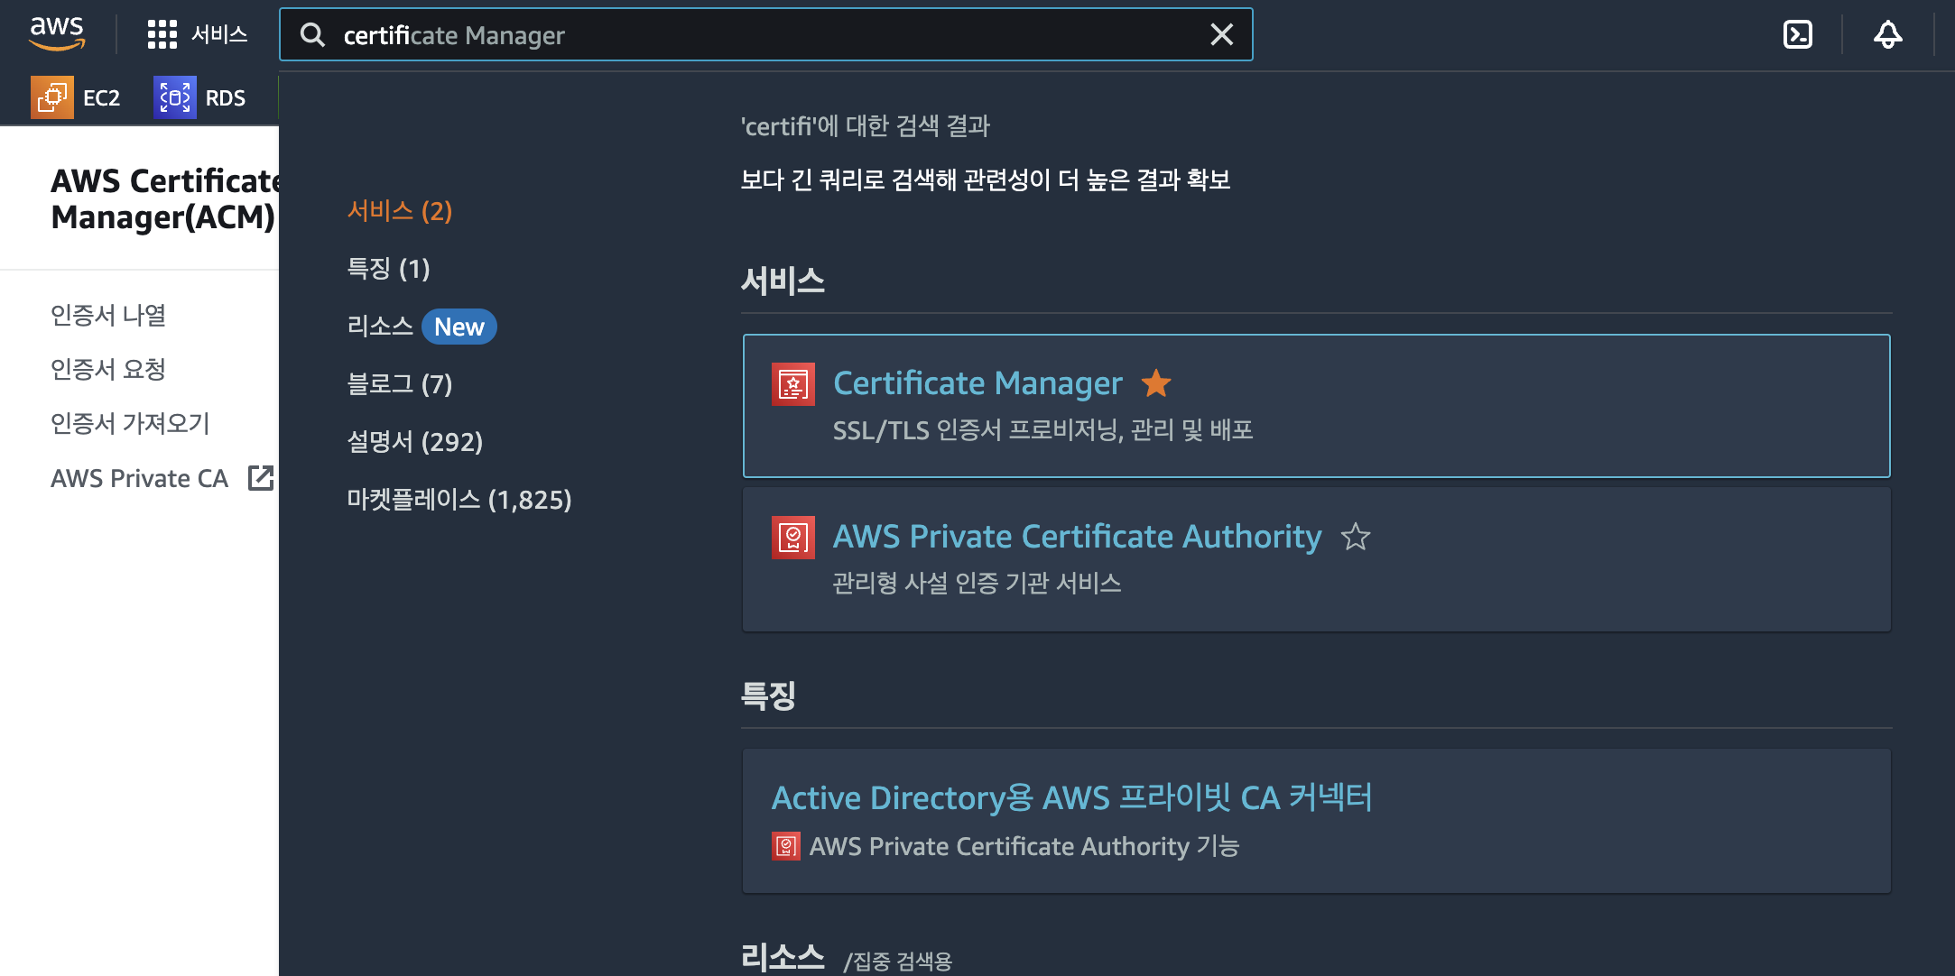Screen dimensions: 1955x976
Task: Filter results by 특징 (1)
Action: point(388,269)
